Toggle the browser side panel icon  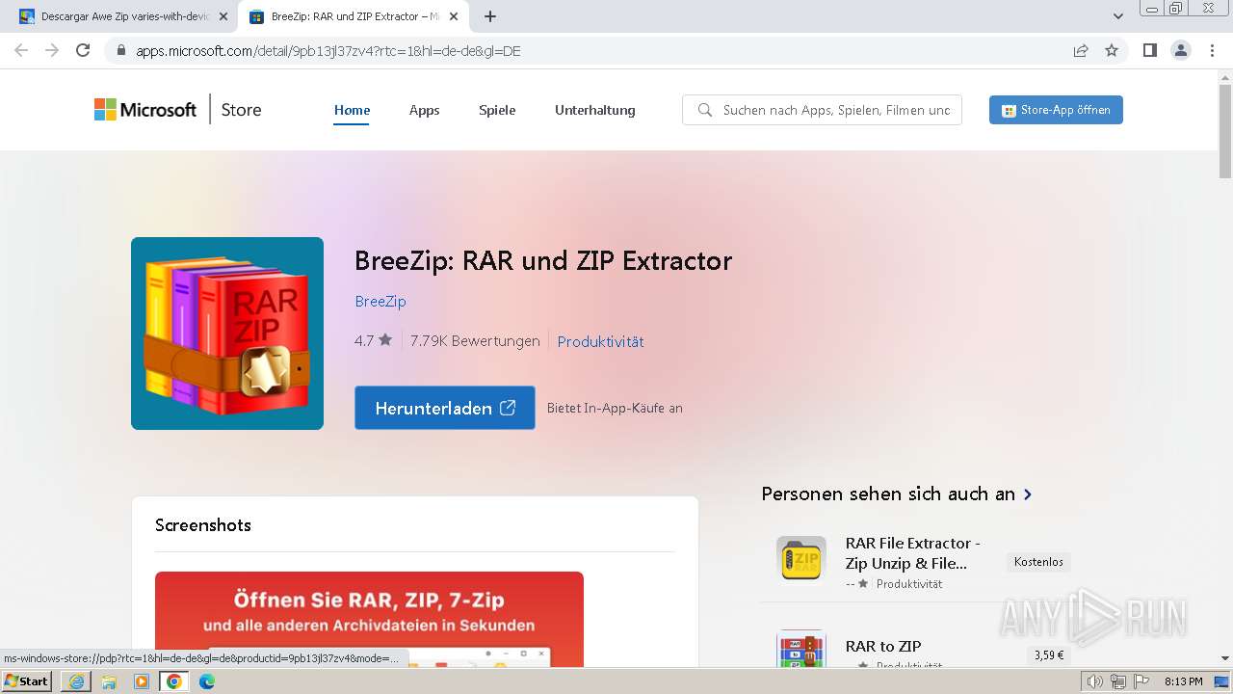coord(1149,51)
